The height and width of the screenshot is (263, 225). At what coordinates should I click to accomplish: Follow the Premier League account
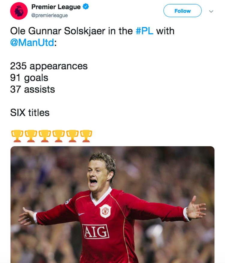pyautogui.click(x=182, y=11)
